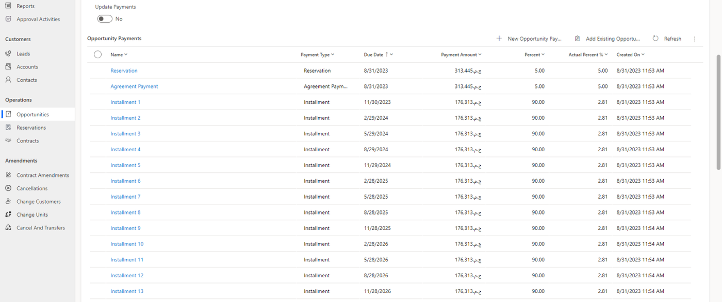Screen dimensions: 722x302
Task: Go to Reservations in the sidebar
Action: pos(31,128)
